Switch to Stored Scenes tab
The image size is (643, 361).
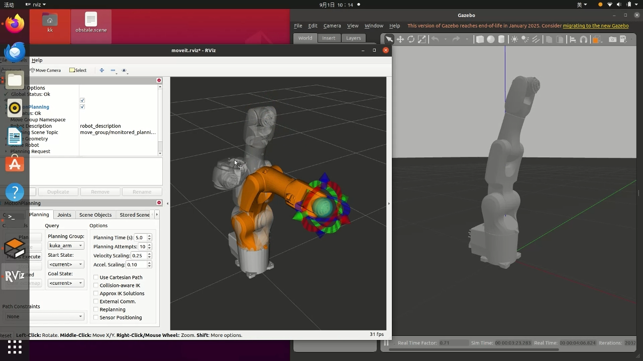pos(135,215)
